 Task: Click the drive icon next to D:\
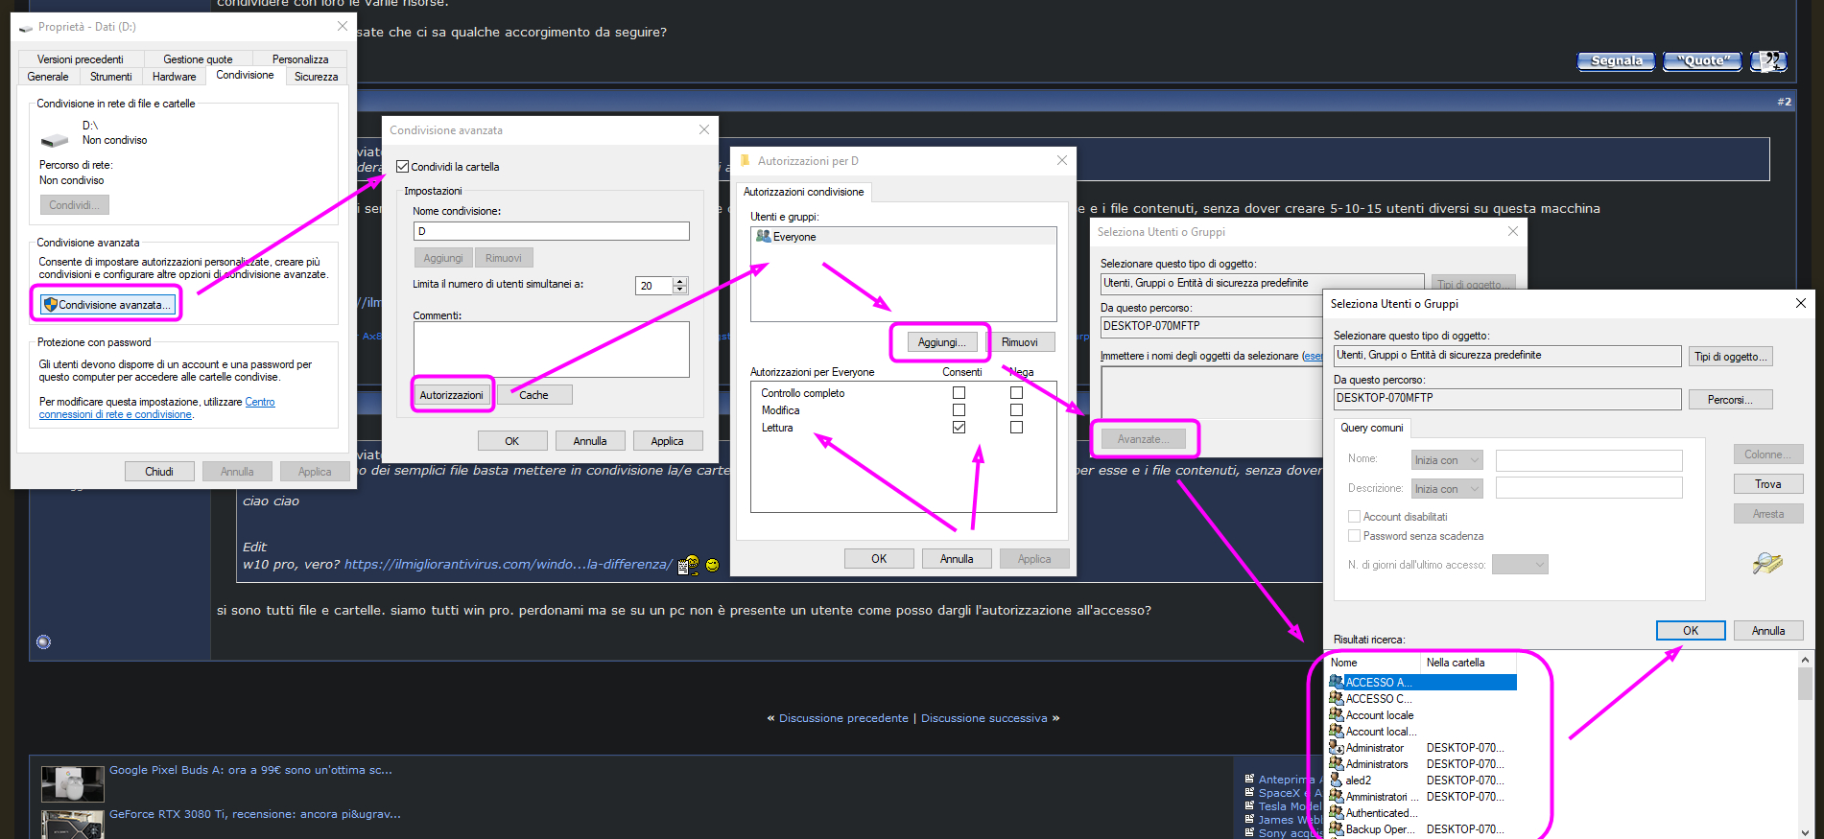click(x=54, y=140)
